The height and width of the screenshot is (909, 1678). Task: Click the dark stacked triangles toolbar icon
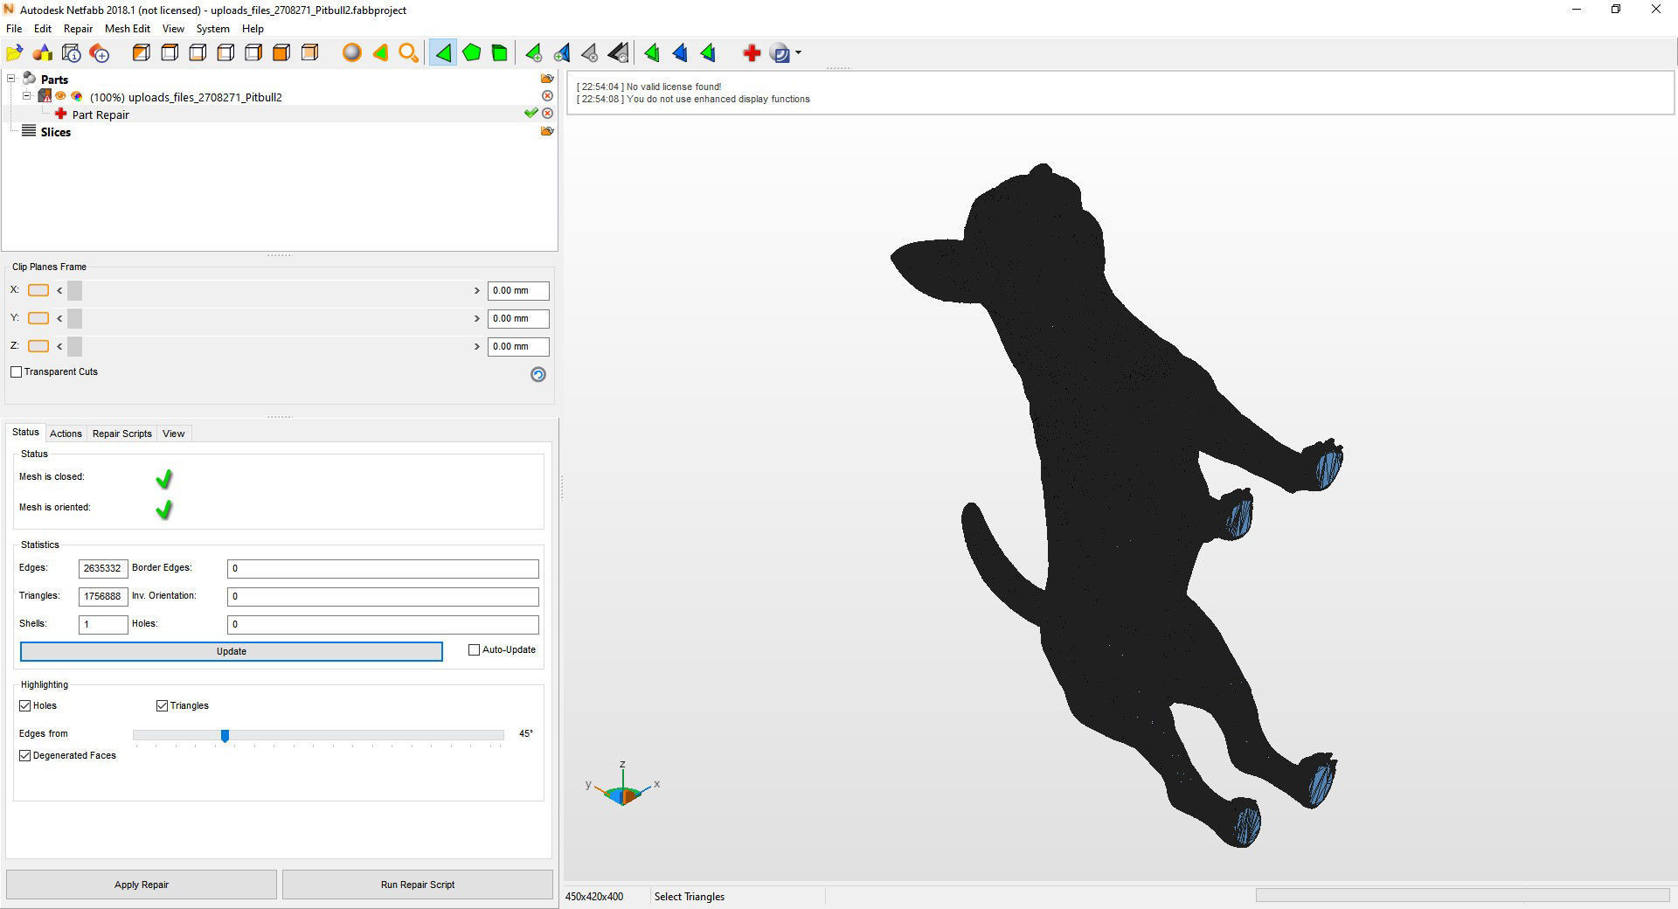[618, 53]
